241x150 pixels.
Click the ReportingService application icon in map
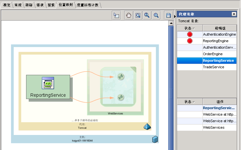coord(48,83)
